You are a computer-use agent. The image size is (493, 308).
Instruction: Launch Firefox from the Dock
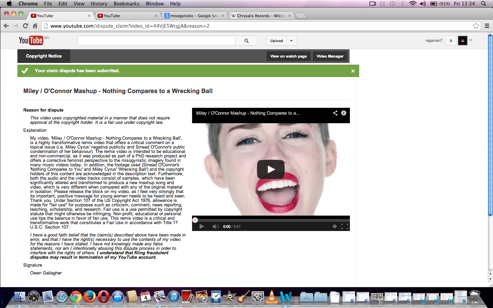pos(90,296)
